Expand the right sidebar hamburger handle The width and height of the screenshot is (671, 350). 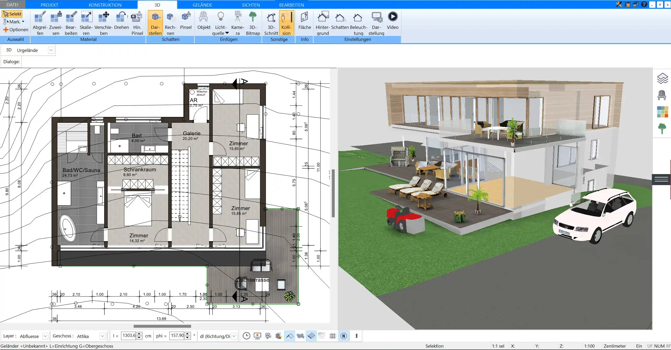point(661,179)
